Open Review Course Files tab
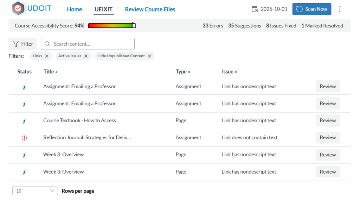Image resolution: width=360 pixels, height=201 pixels. (x=150, y=9)
